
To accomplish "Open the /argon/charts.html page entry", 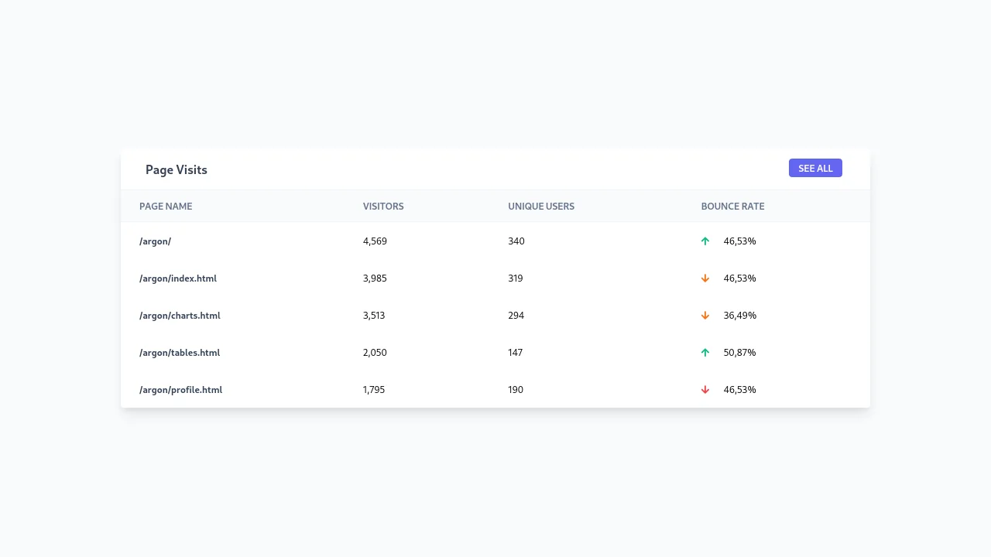I will tap(180, 316).
